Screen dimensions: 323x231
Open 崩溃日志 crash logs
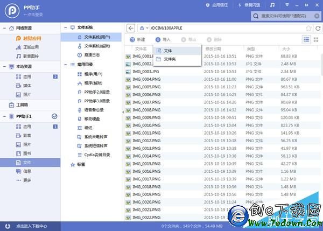point(89,55)
